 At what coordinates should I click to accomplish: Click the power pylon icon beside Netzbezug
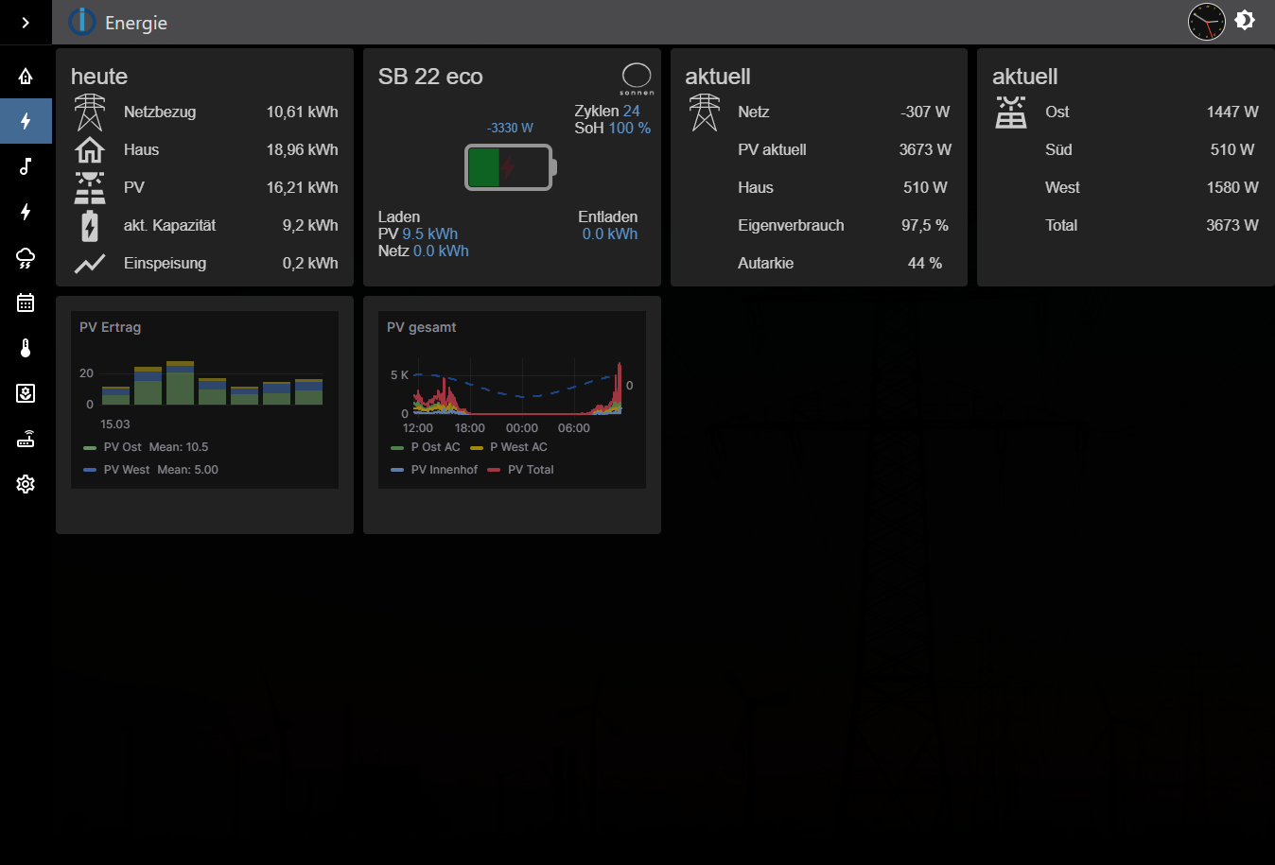tap(90, 112)
